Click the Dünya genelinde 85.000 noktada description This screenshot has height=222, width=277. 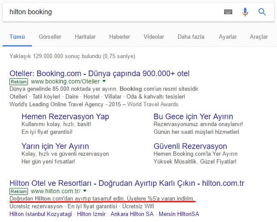point(104,89)
